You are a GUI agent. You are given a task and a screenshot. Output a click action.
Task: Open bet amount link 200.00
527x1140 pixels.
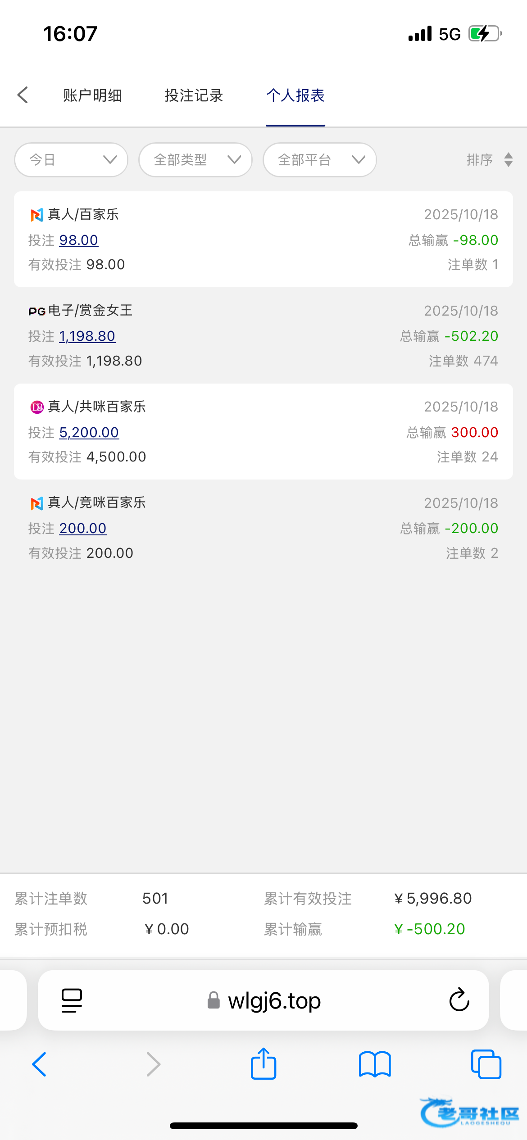[x=83, y=528]
